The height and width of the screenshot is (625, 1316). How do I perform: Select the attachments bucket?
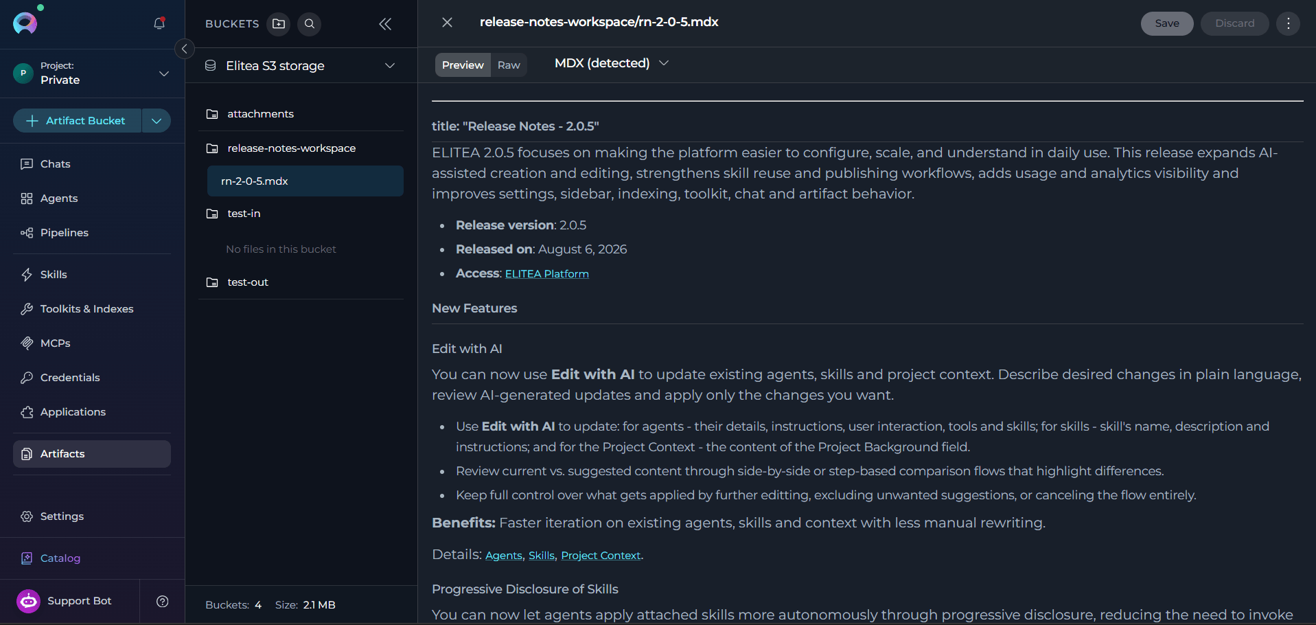click(301, 114)
